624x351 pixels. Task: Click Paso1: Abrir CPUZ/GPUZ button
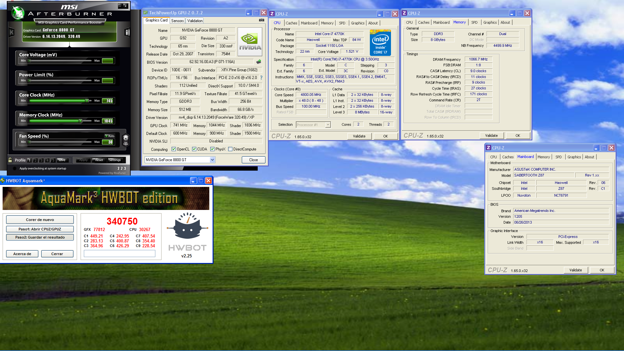click(40, 229)
